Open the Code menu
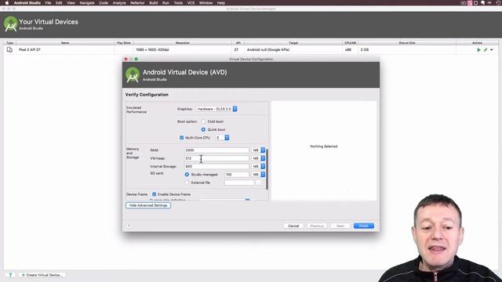The image size is (502, 282). point(104,3)
